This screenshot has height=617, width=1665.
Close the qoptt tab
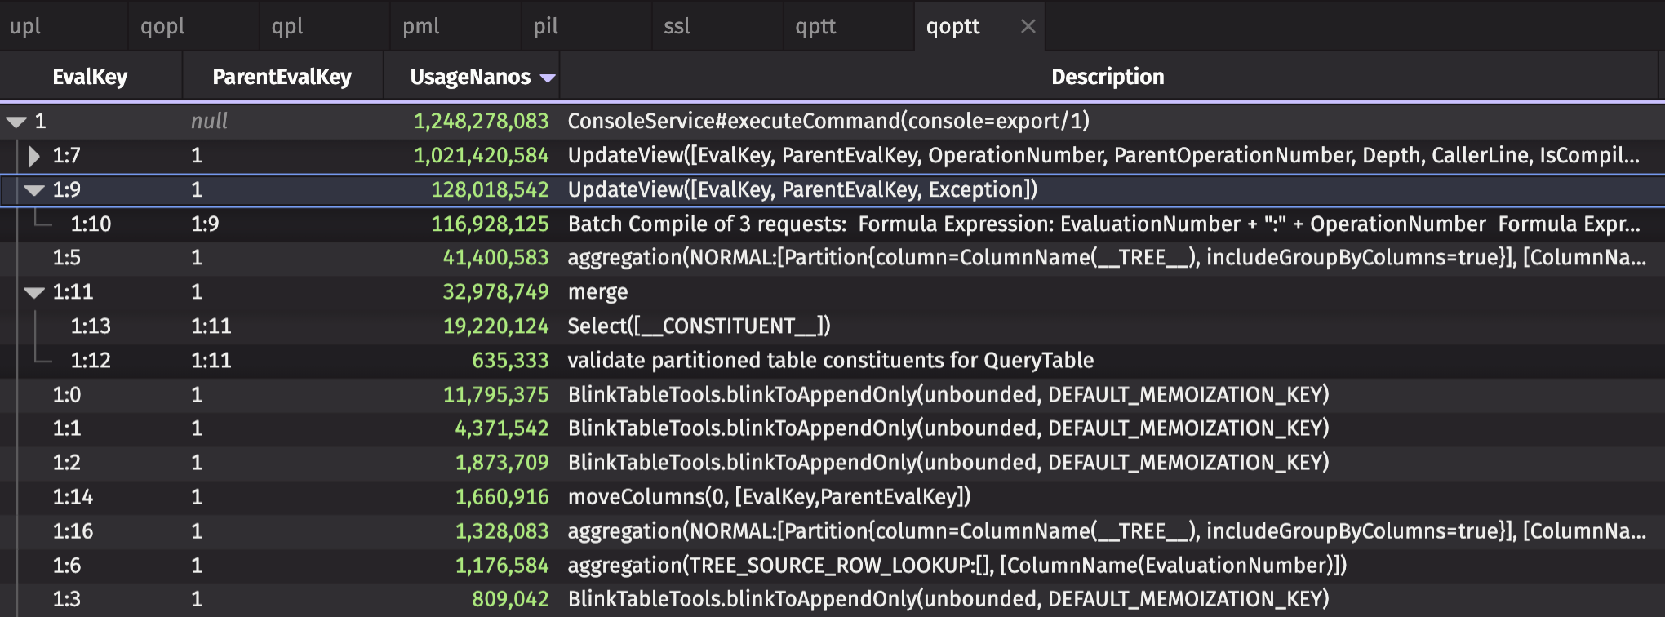1028,26
